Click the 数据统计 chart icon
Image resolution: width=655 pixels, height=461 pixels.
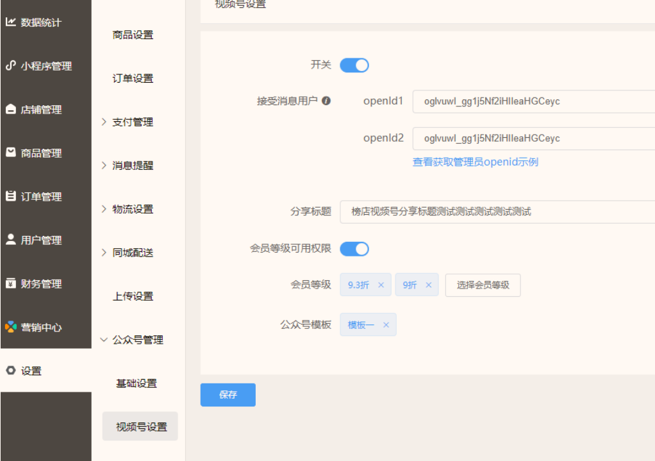(11, 22)
